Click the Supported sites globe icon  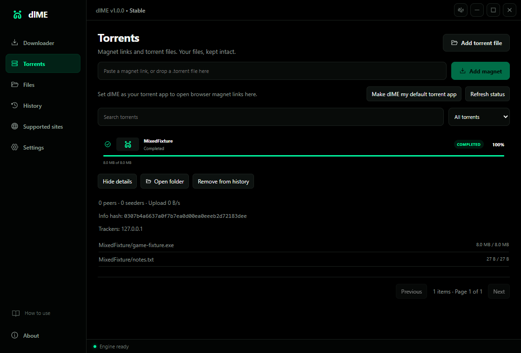14,126
